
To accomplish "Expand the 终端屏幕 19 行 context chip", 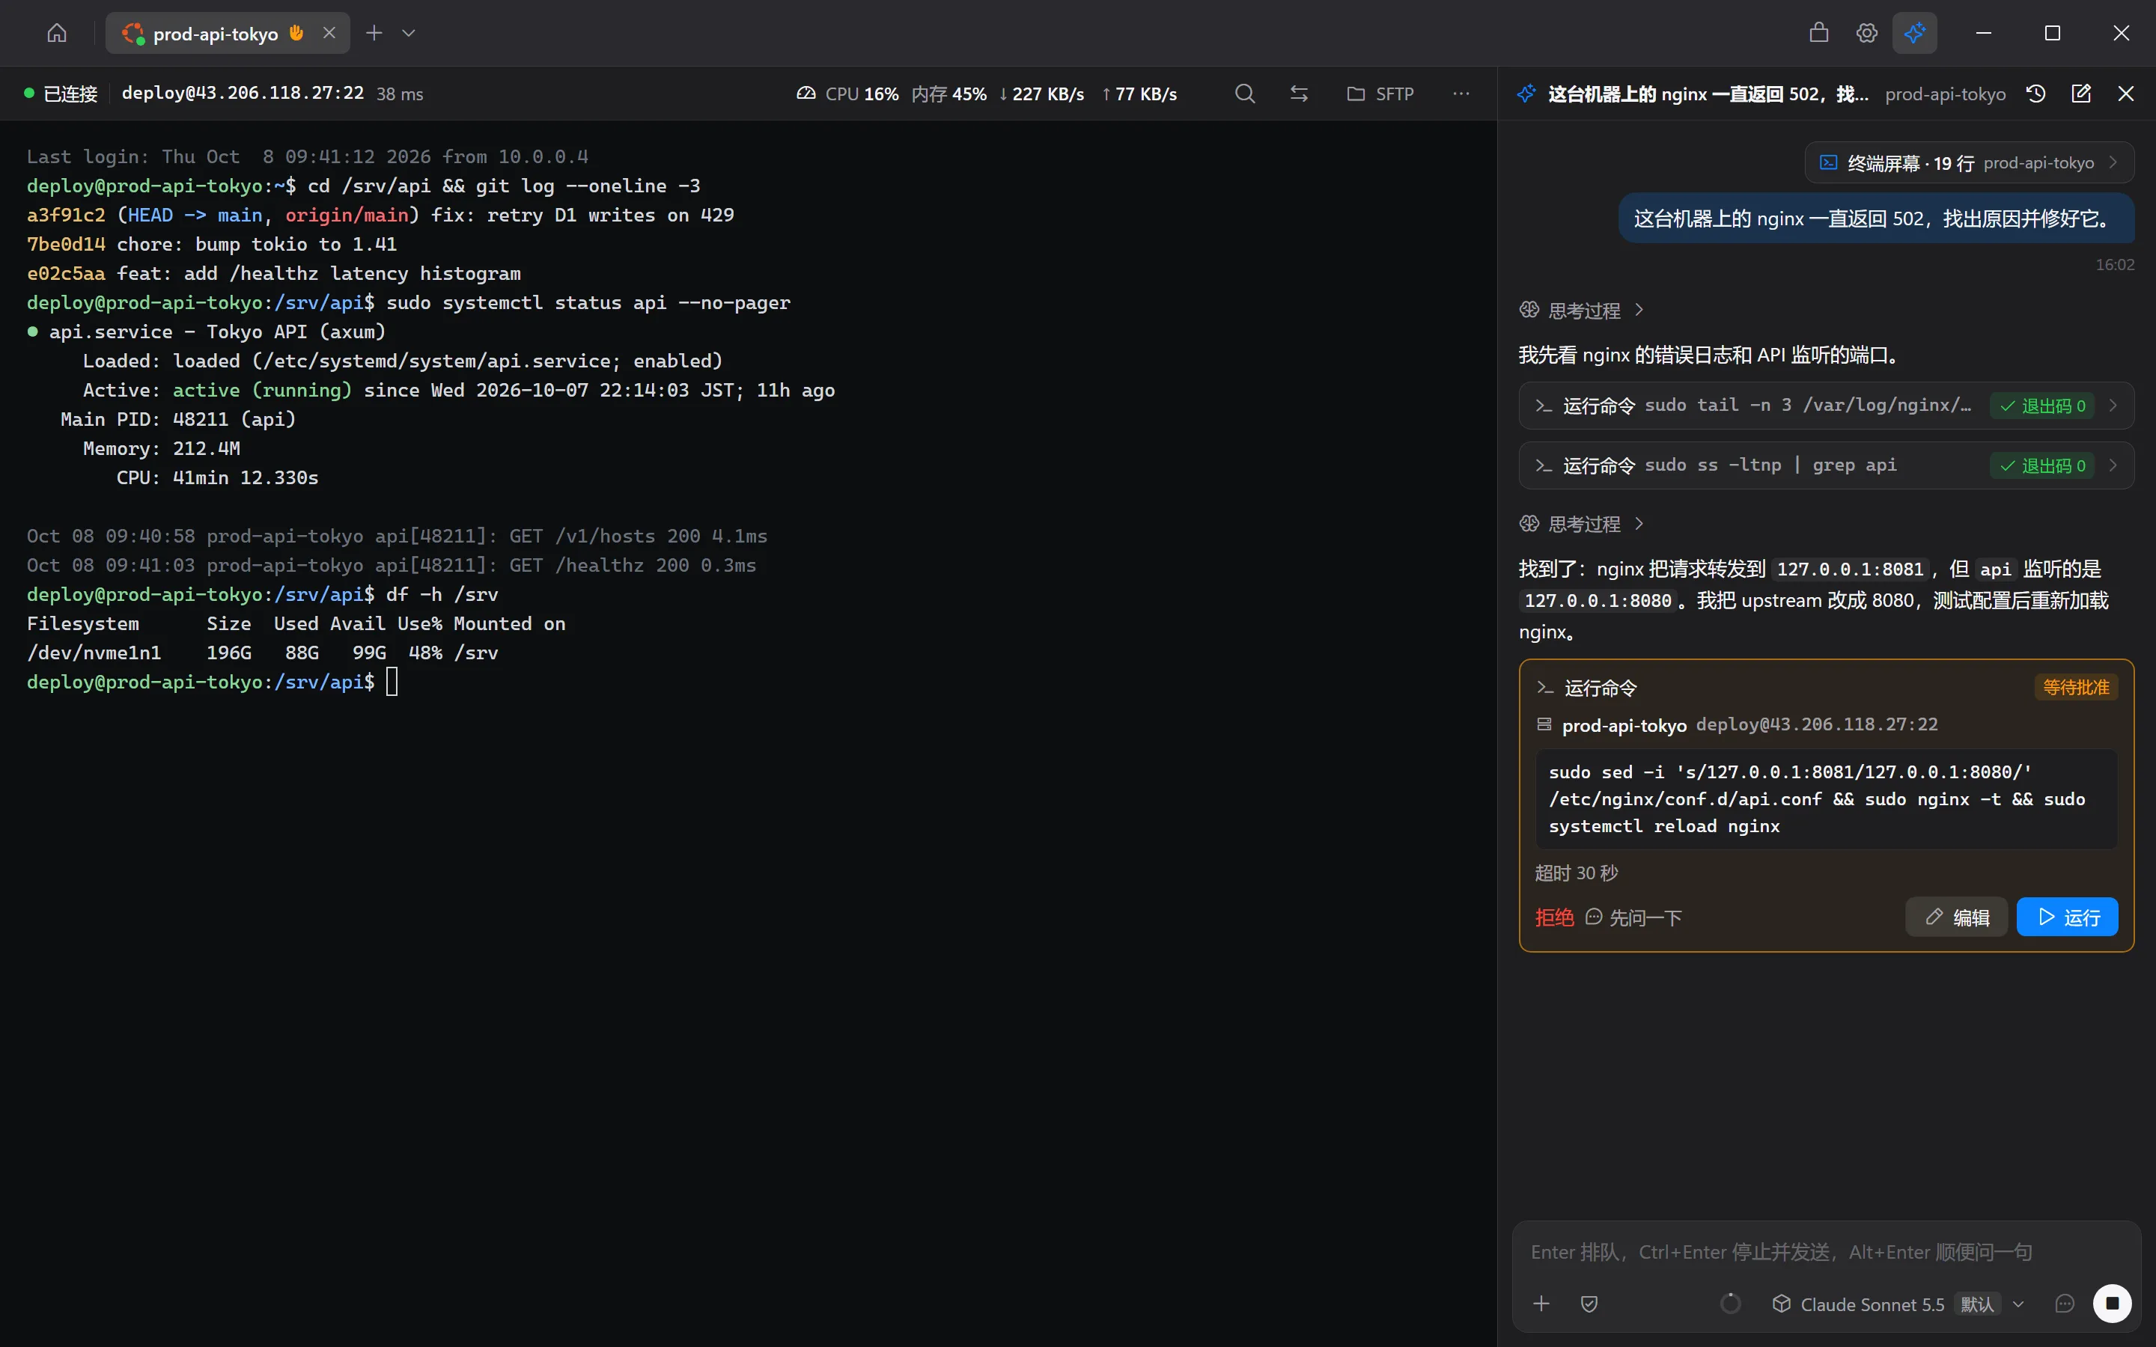I will click(1969, 163).
